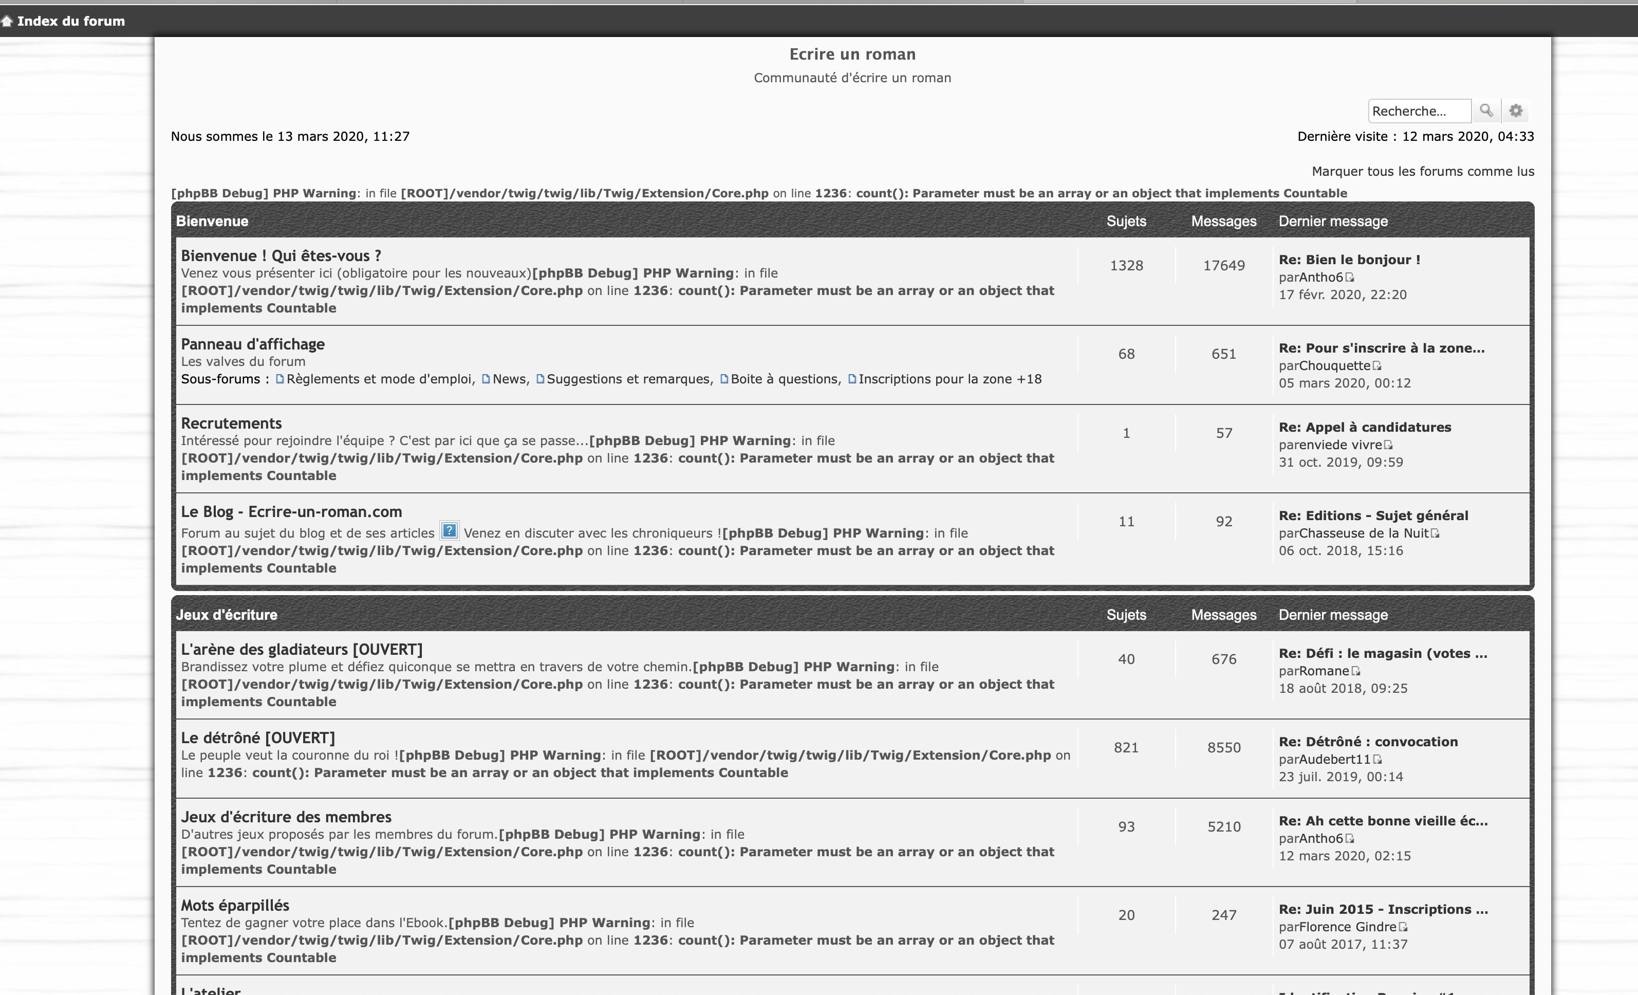The image size is (1638, 995).
Task: Click home icon beside Index du forum
Action: [x=7, y=21]
